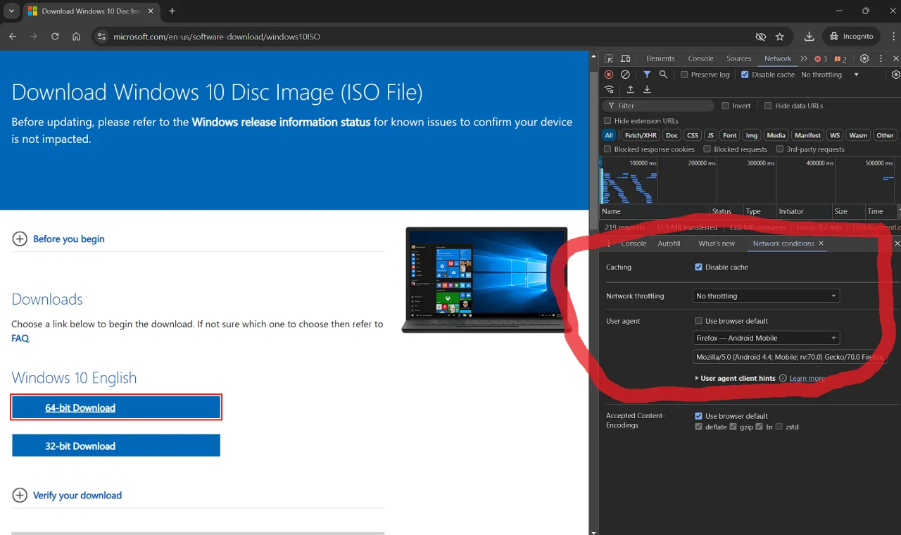Click User agent client hints info icon
Viewport: 901px width, 535px height.
coord(783,378)
